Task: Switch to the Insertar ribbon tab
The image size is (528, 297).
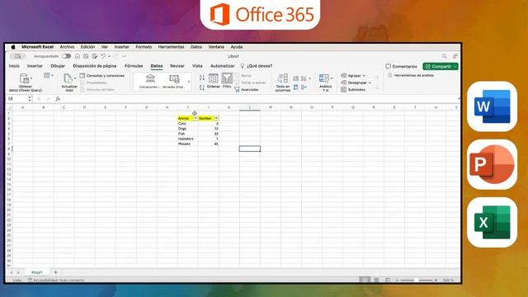Action: (x=35, y=66)
